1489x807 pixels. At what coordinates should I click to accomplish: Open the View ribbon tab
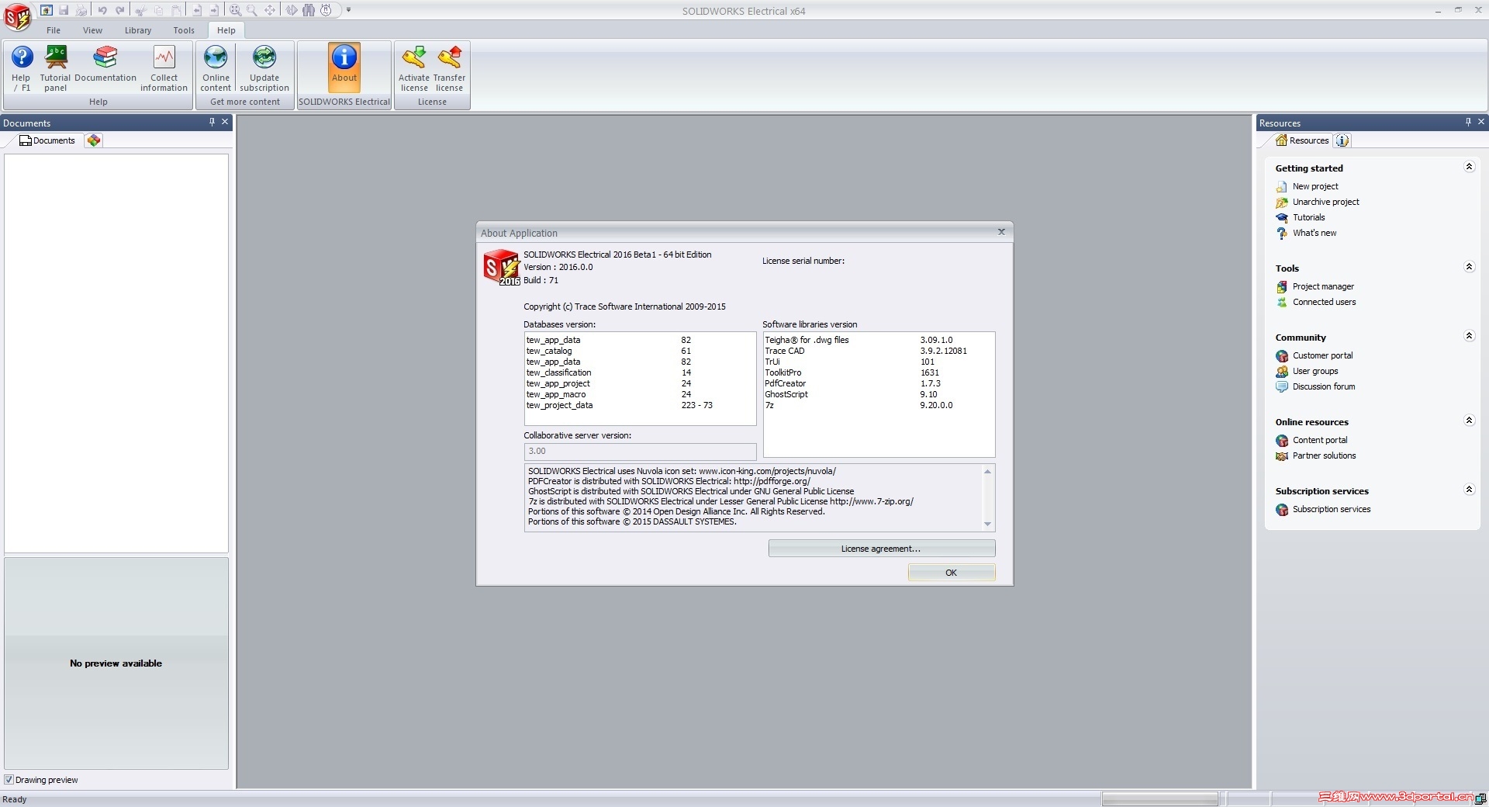(93, 30)
